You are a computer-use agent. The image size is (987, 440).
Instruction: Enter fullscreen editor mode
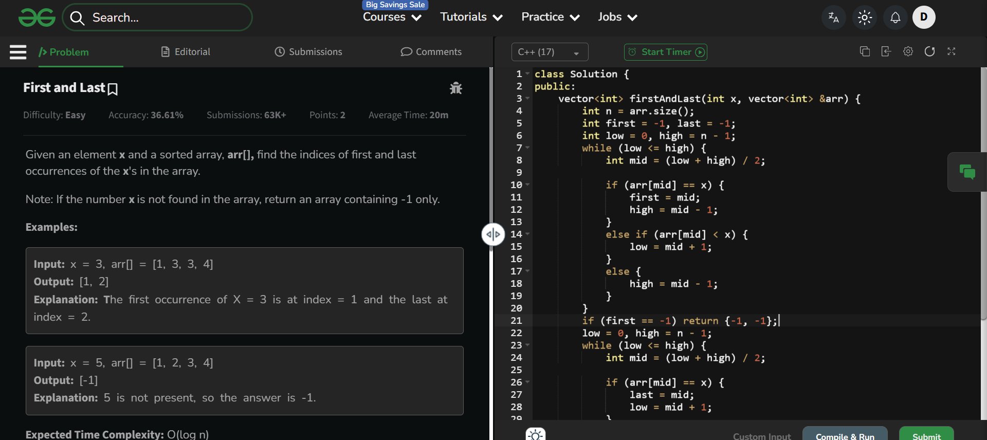[x=951, y=51]
